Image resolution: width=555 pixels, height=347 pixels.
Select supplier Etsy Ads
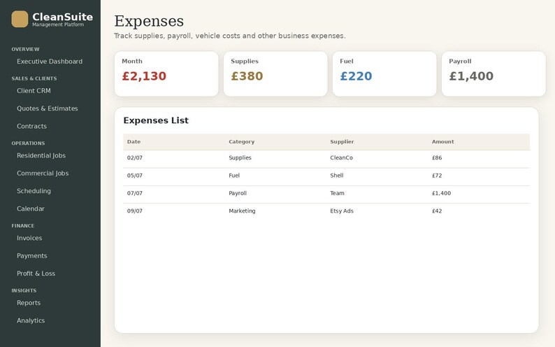[342, 211]
